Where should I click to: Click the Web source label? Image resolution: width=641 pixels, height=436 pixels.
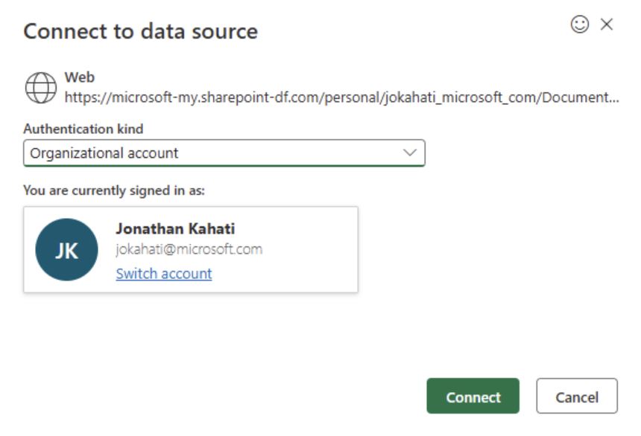click(80, 77)
